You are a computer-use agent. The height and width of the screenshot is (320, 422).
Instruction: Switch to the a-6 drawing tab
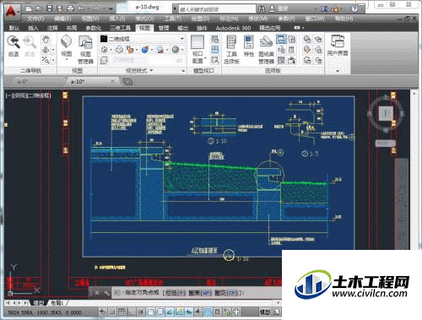[23, 82]
